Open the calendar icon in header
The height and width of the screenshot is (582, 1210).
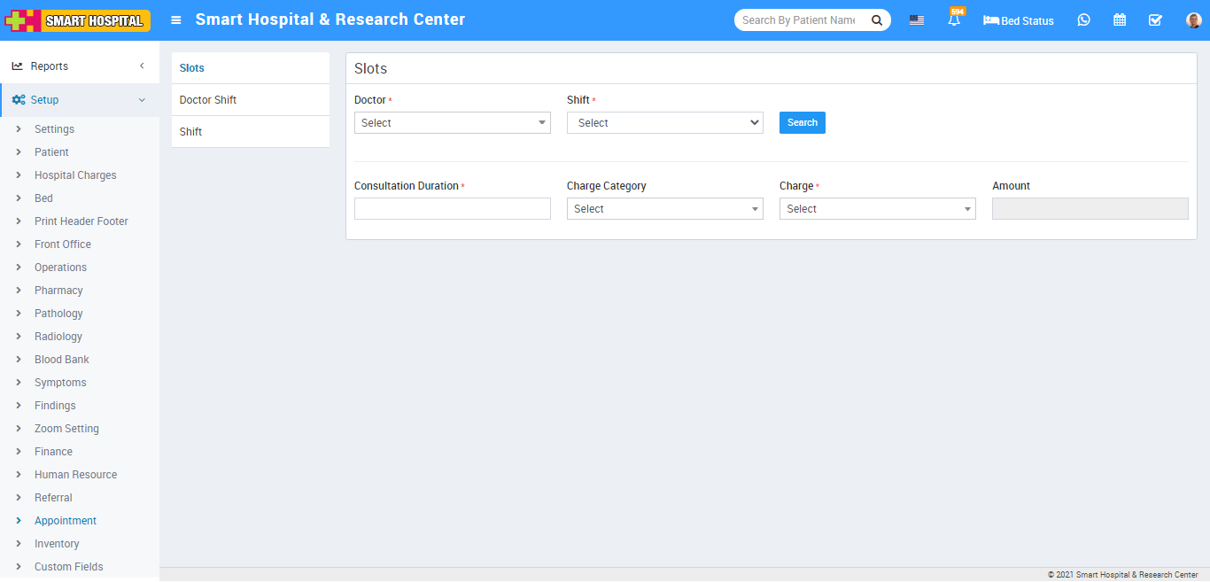[x=1120, y=19]
